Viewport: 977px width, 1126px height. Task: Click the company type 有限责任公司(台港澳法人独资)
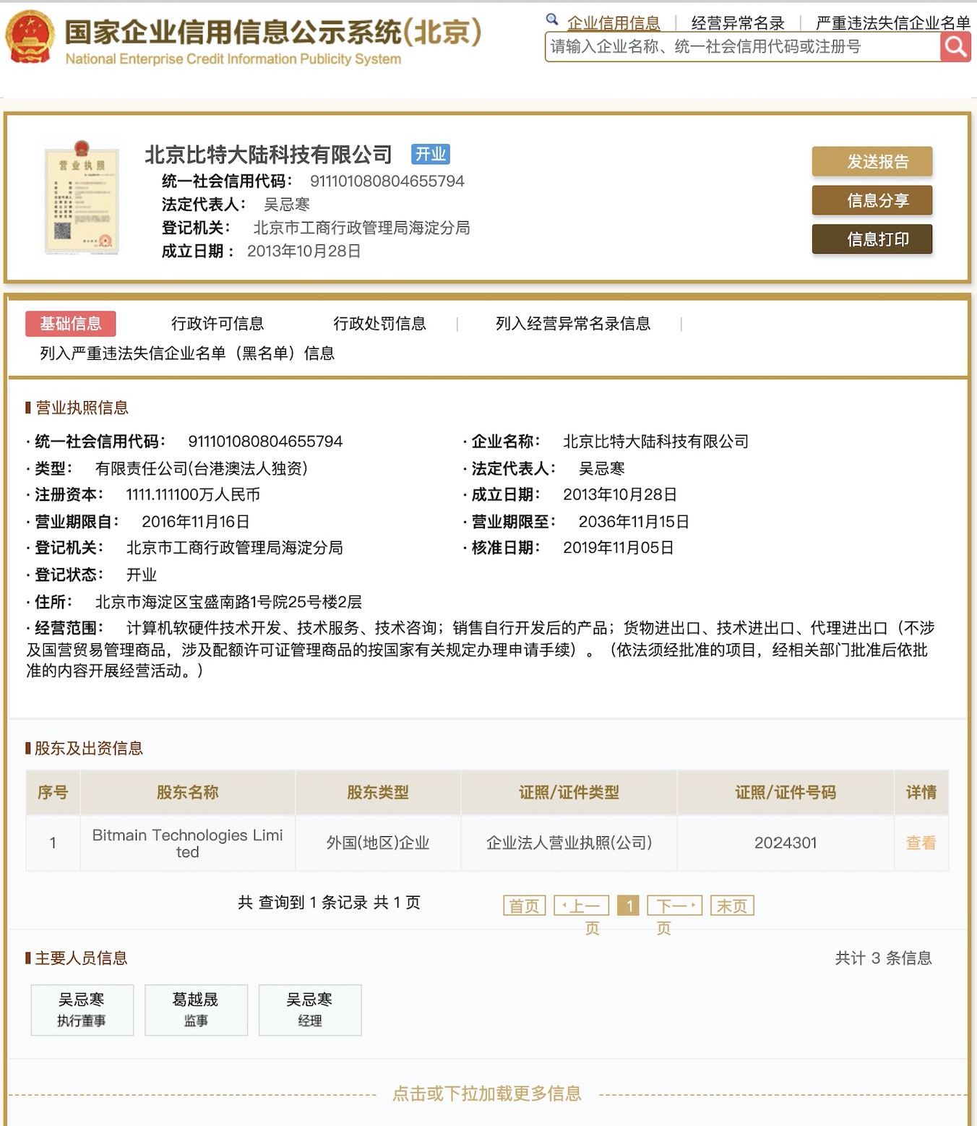[202, 468]
